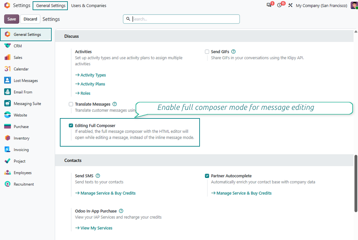Click the Translate Messages help icon
Image resolution: width=358 pixels, height=240 pixels.
pyautogui.click(x=115, y=104)
